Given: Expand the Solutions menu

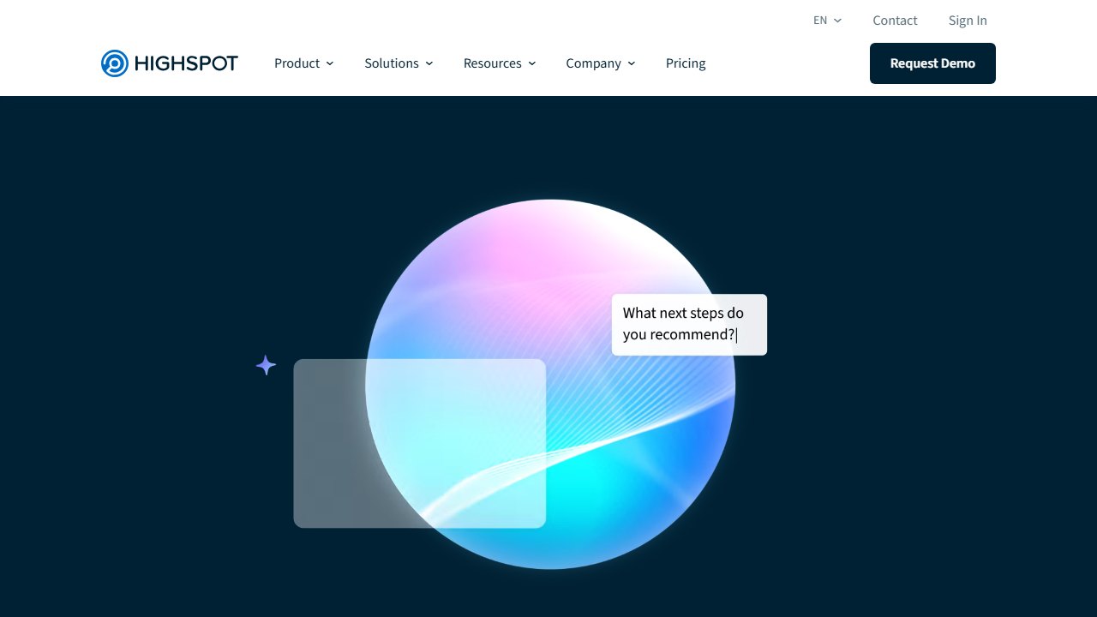Looking at the screenshot, I should [x=399, y=63].
